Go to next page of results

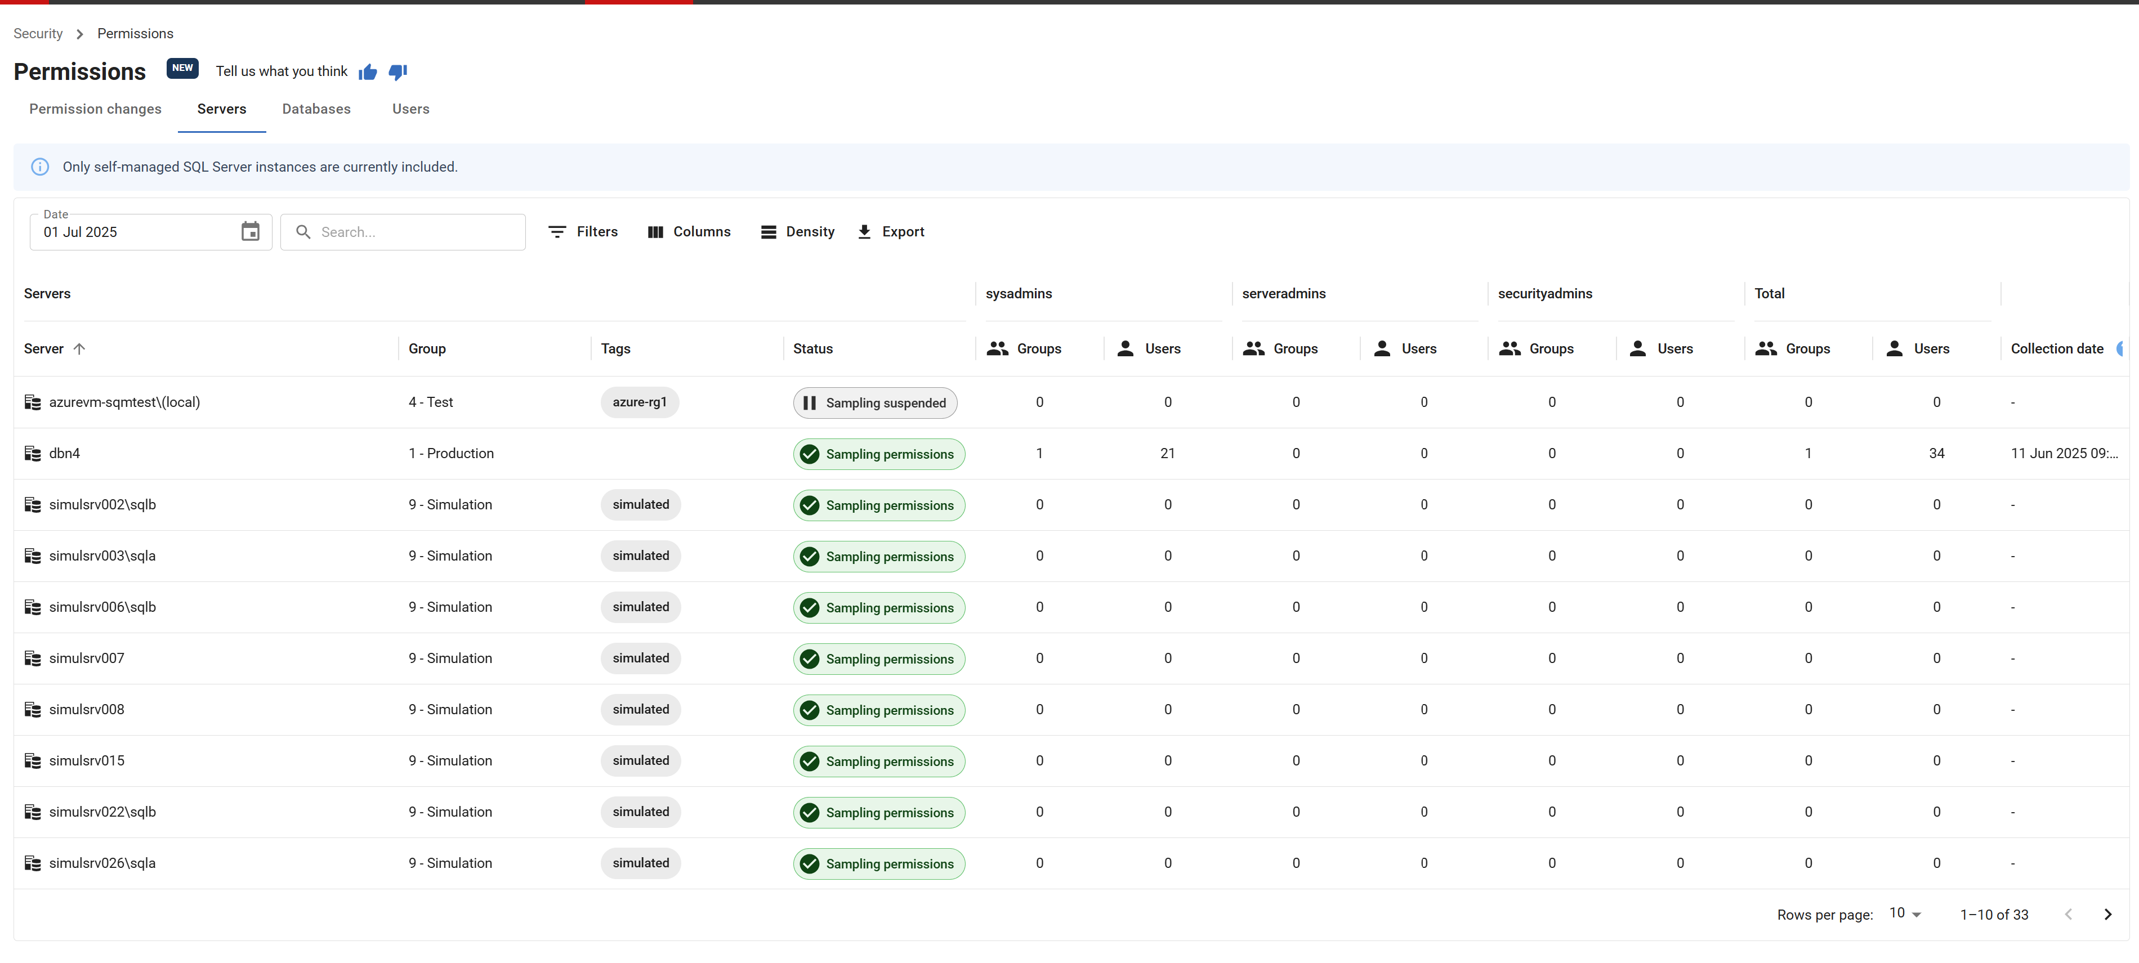point(2106,914)
